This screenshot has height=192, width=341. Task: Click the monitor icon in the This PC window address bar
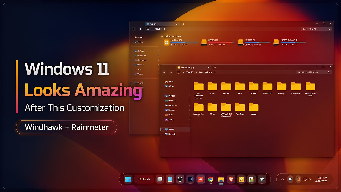coord(148,29)
